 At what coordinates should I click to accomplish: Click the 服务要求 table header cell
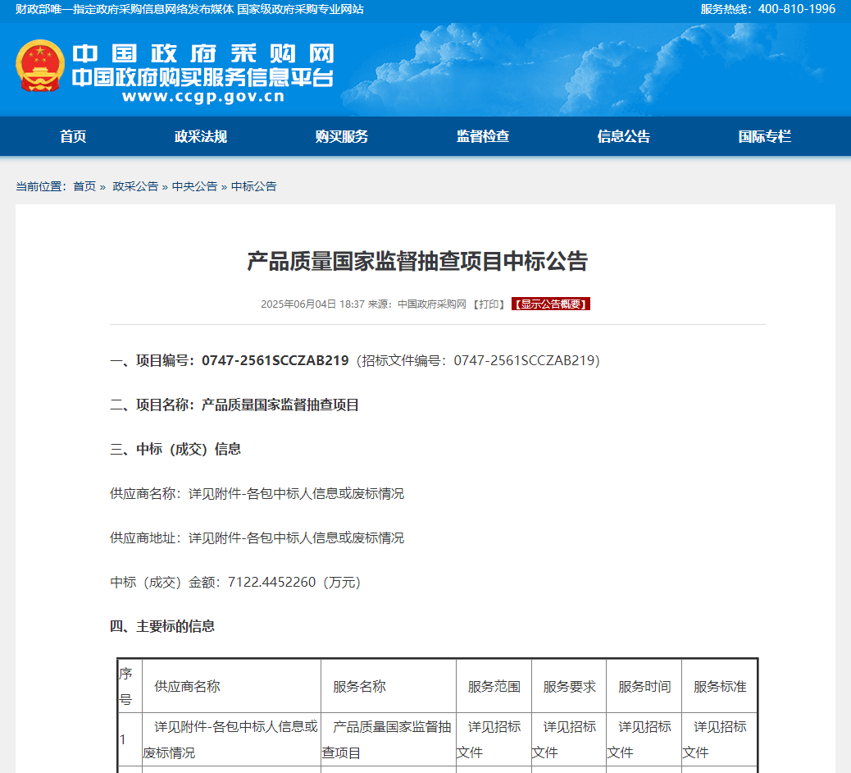pyautogui.click(x=569, y=687)
